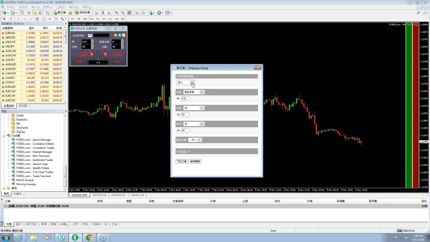Switch to the GBPUSD,H4 chart tab
Viewport: 430px width, 242px height.
(99, 195)
